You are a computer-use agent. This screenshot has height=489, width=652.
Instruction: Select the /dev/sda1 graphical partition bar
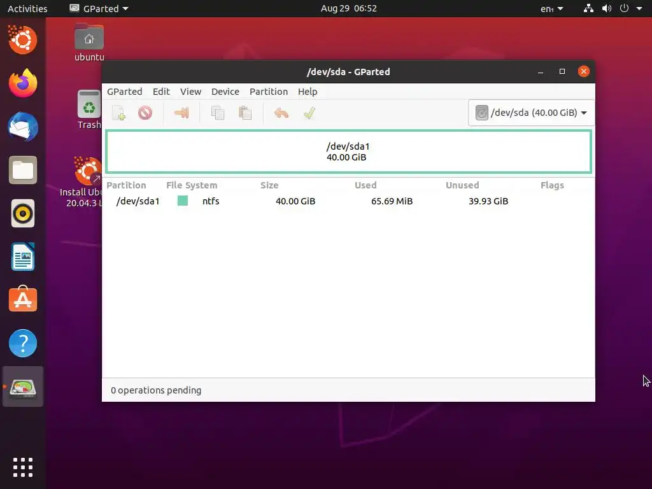348,152
